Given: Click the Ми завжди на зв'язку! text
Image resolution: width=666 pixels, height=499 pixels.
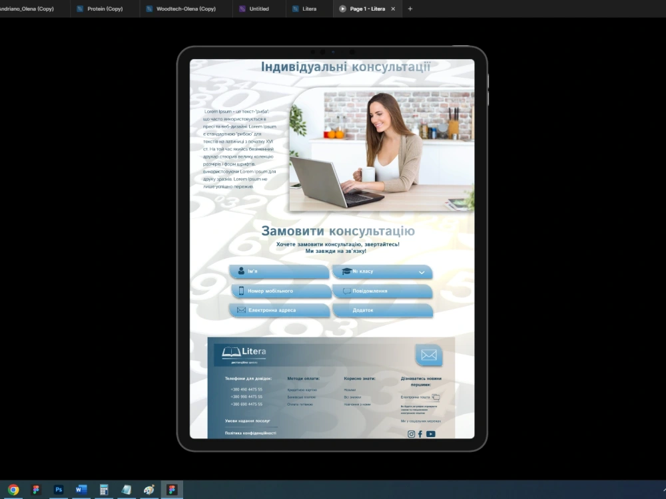Looking at the screenshot, I should point(336,251).
